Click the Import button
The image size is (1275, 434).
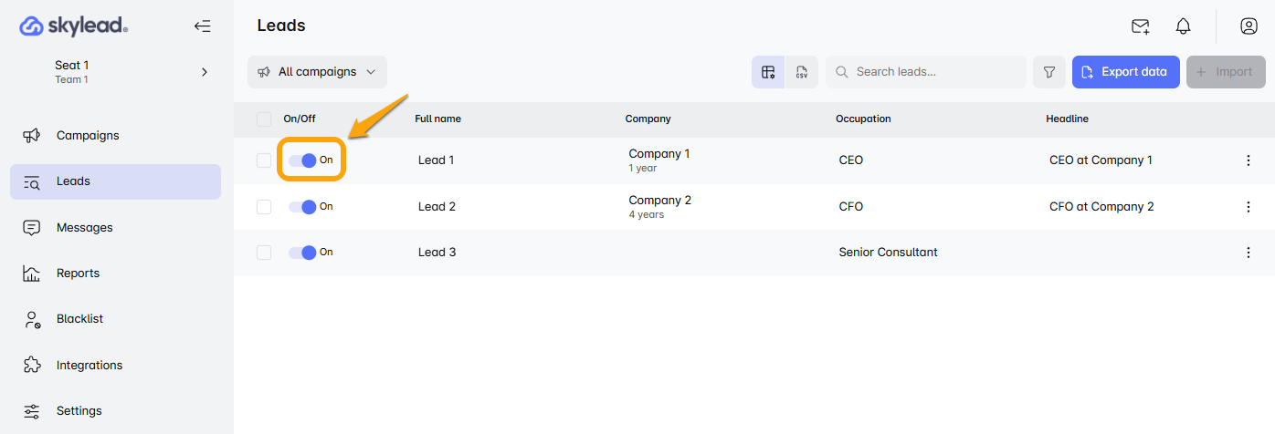pos(1225,72)
